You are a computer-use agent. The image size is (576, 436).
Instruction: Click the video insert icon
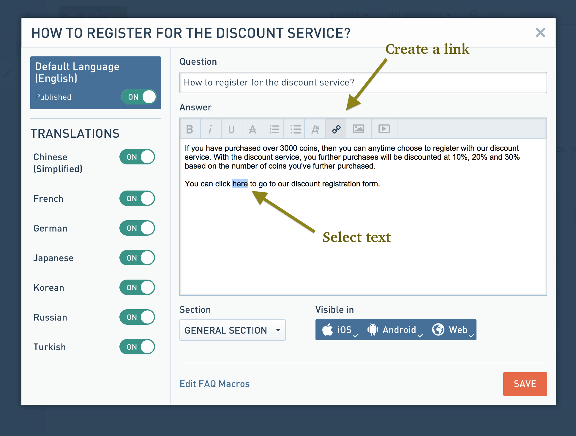tap(384, 129)
